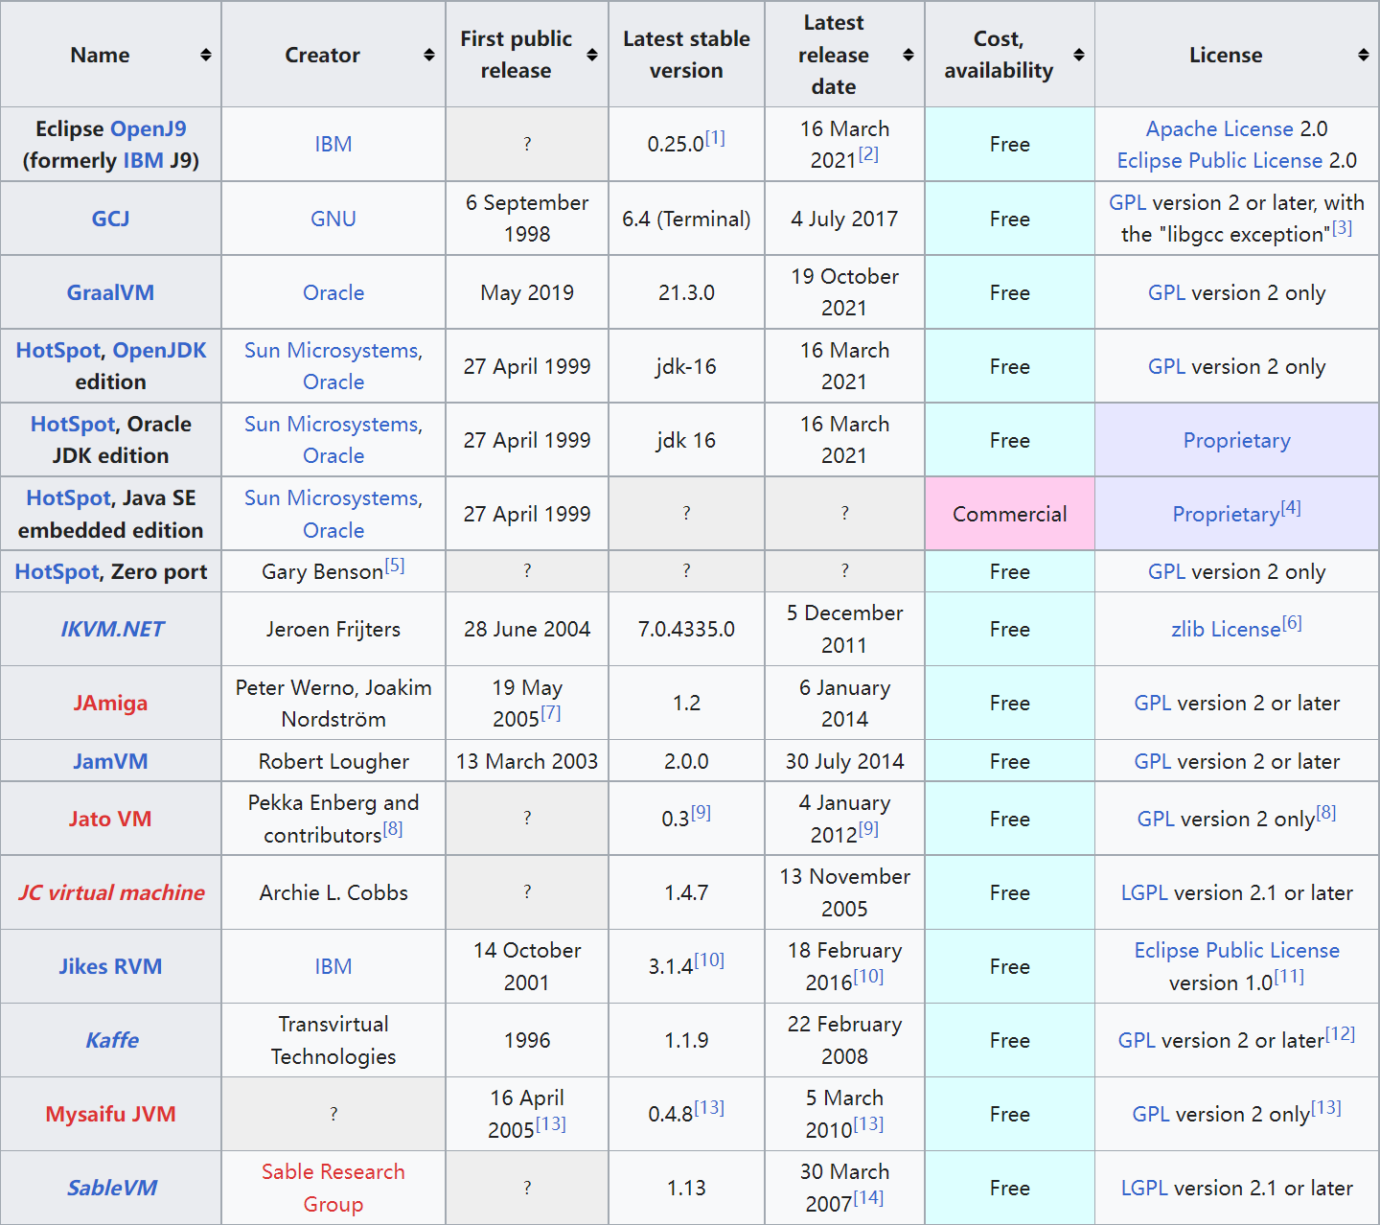Open citation [5] beside Gary Benson
Screen dimensions: 1380x1225
point(395,565)
